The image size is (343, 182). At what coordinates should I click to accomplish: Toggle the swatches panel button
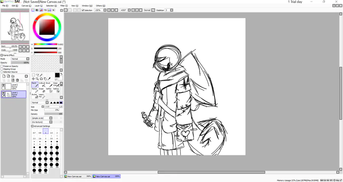coord(50,10)
